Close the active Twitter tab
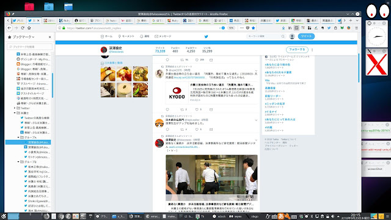Viewport: 391px width, 220px height. click(38, 20)
